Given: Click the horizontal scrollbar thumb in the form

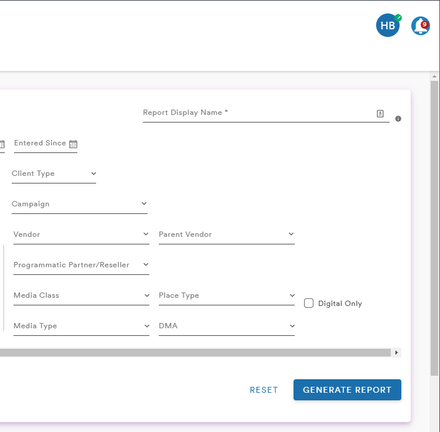Looking at the screenshot, I should [x=195, y=352].
